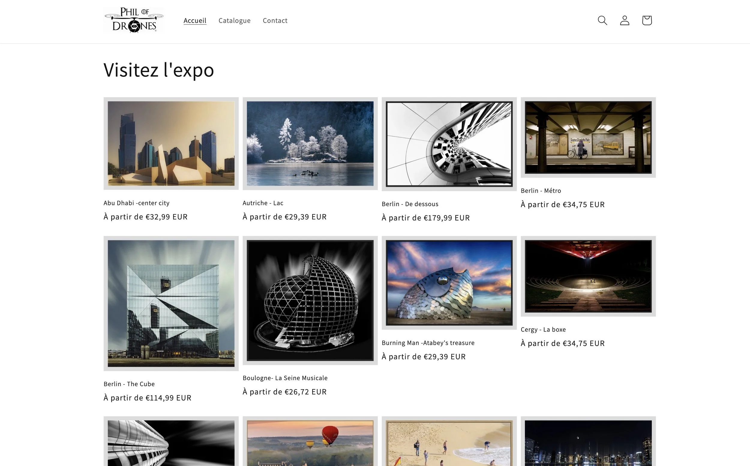This screenshot has width=750, height=466.
Task: Click the Phil of Drones logo
Action: [134, 20]
